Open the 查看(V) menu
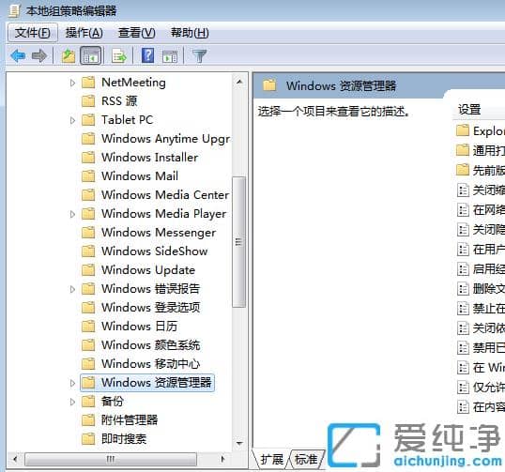 click(x=136, y=33)
